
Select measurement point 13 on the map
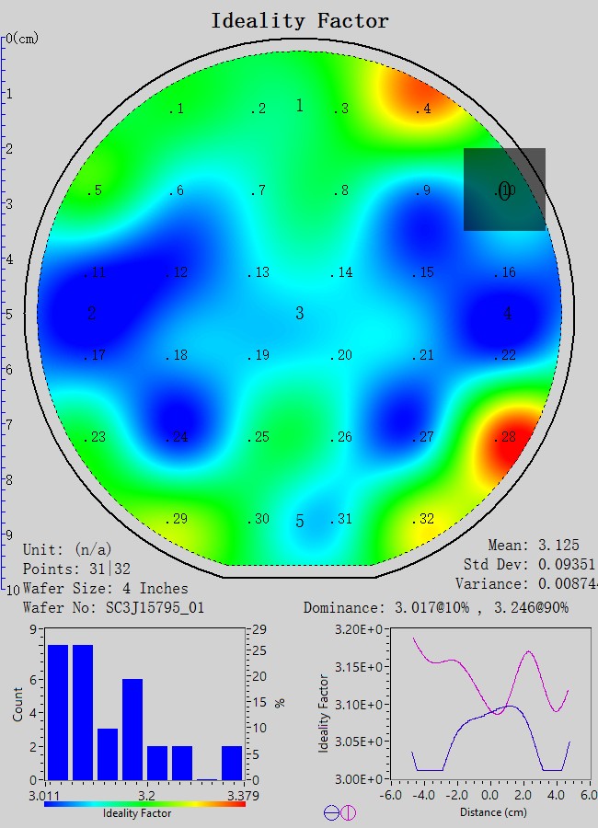pyautogui.click(x=259, y=272)
